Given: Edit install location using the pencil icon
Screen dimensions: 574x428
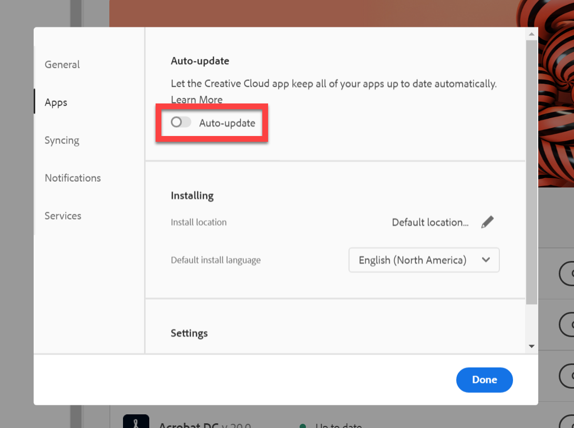Looking at the screenshot, I should 487,222.
